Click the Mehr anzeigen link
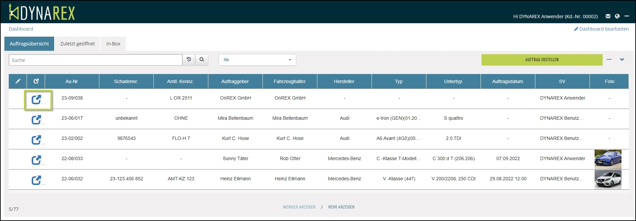636x221 pixels. pyautogui.click(x=341, y=207)
